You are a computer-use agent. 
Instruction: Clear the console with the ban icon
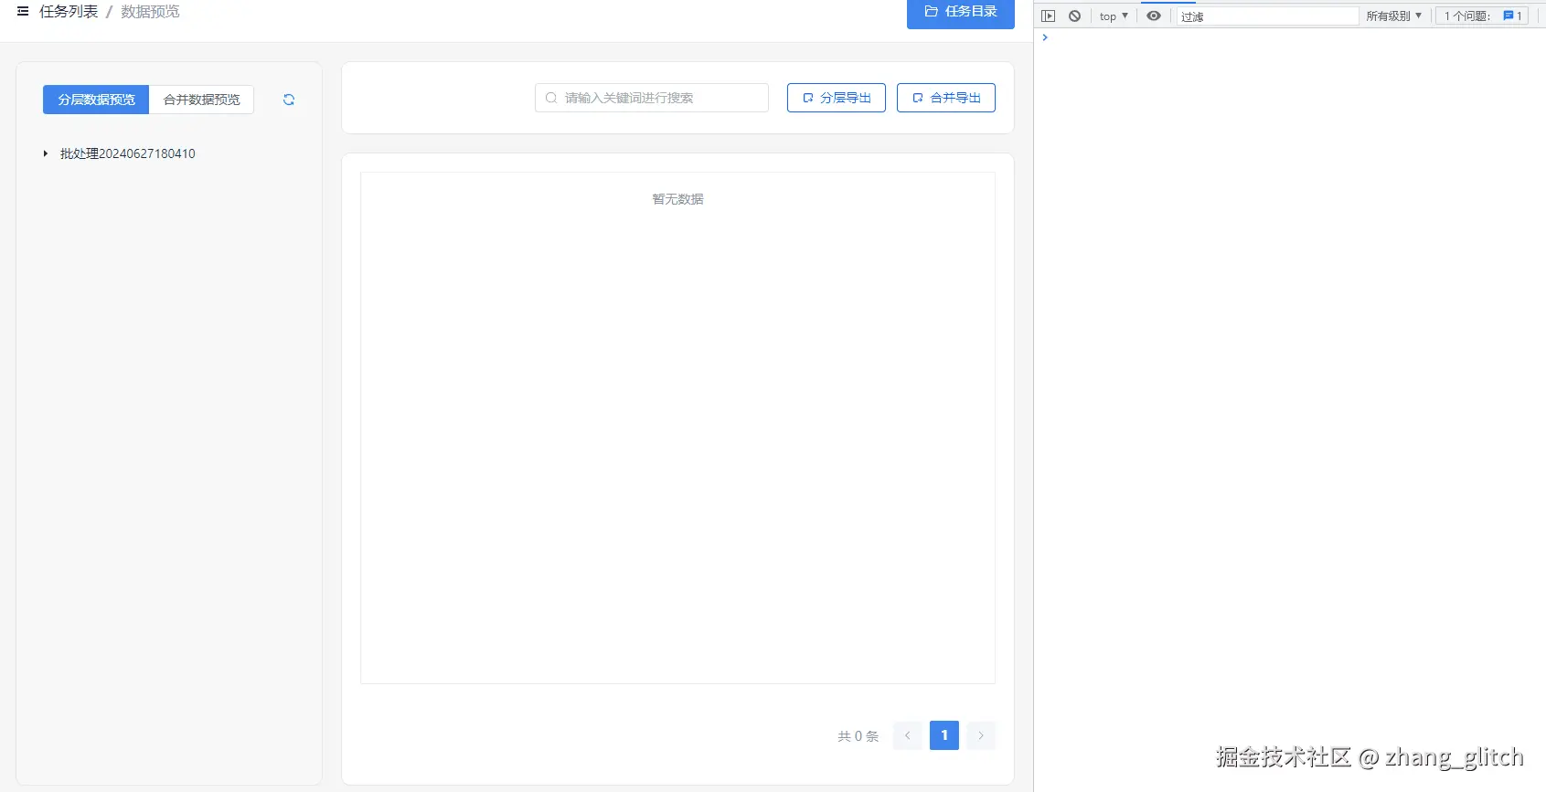coord(1075,16)
